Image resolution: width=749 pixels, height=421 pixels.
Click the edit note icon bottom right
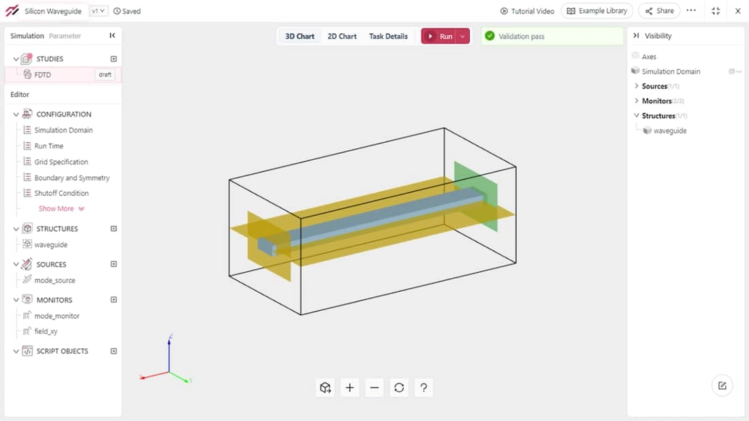click(722, 386)
